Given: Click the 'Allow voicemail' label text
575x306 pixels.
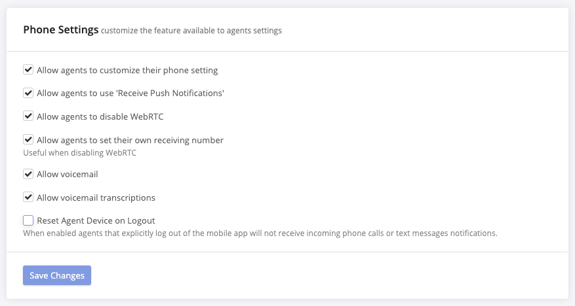Looking at the screenshot, I should pyautogui.click(x=68, y=175).
